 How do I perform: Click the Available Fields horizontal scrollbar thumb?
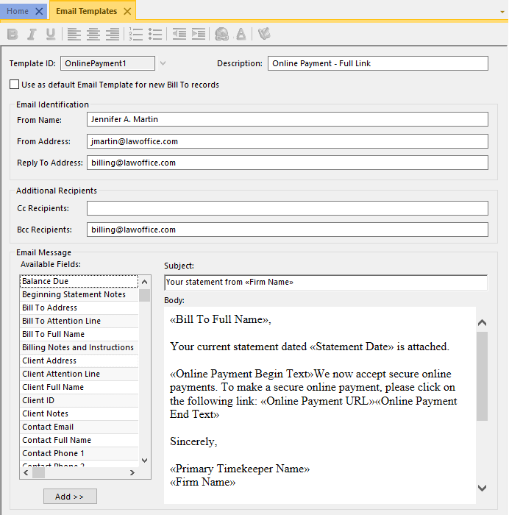pos(38,472)
